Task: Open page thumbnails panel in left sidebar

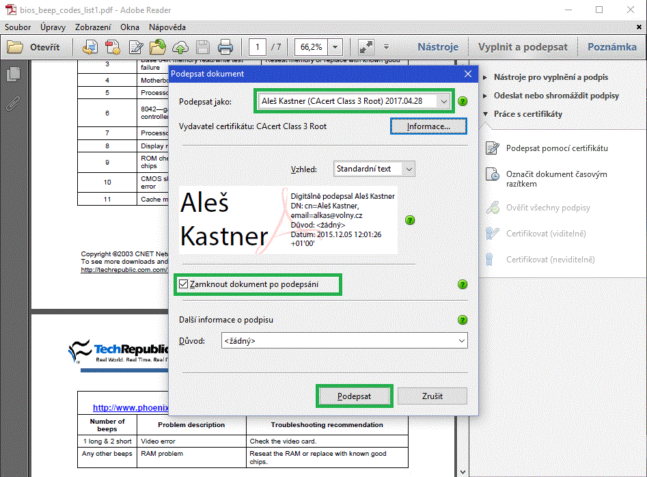Action: 13,74
